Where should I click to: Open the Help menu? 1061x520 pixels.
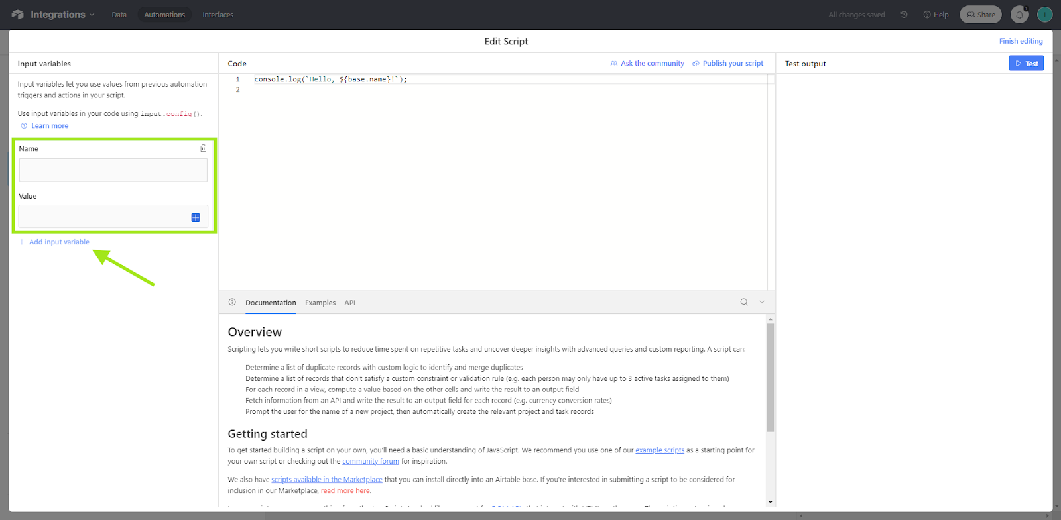[936, 15]
